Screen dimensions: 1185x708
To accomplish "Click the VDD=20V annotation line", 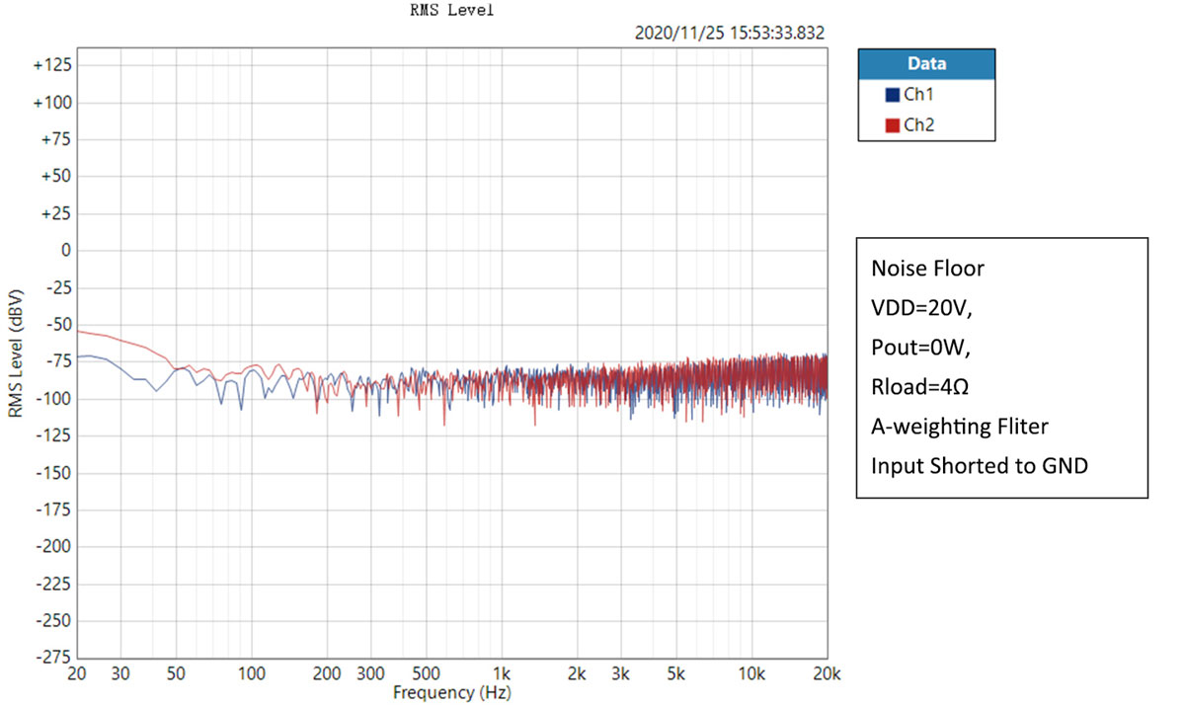I will pos(922,308).
